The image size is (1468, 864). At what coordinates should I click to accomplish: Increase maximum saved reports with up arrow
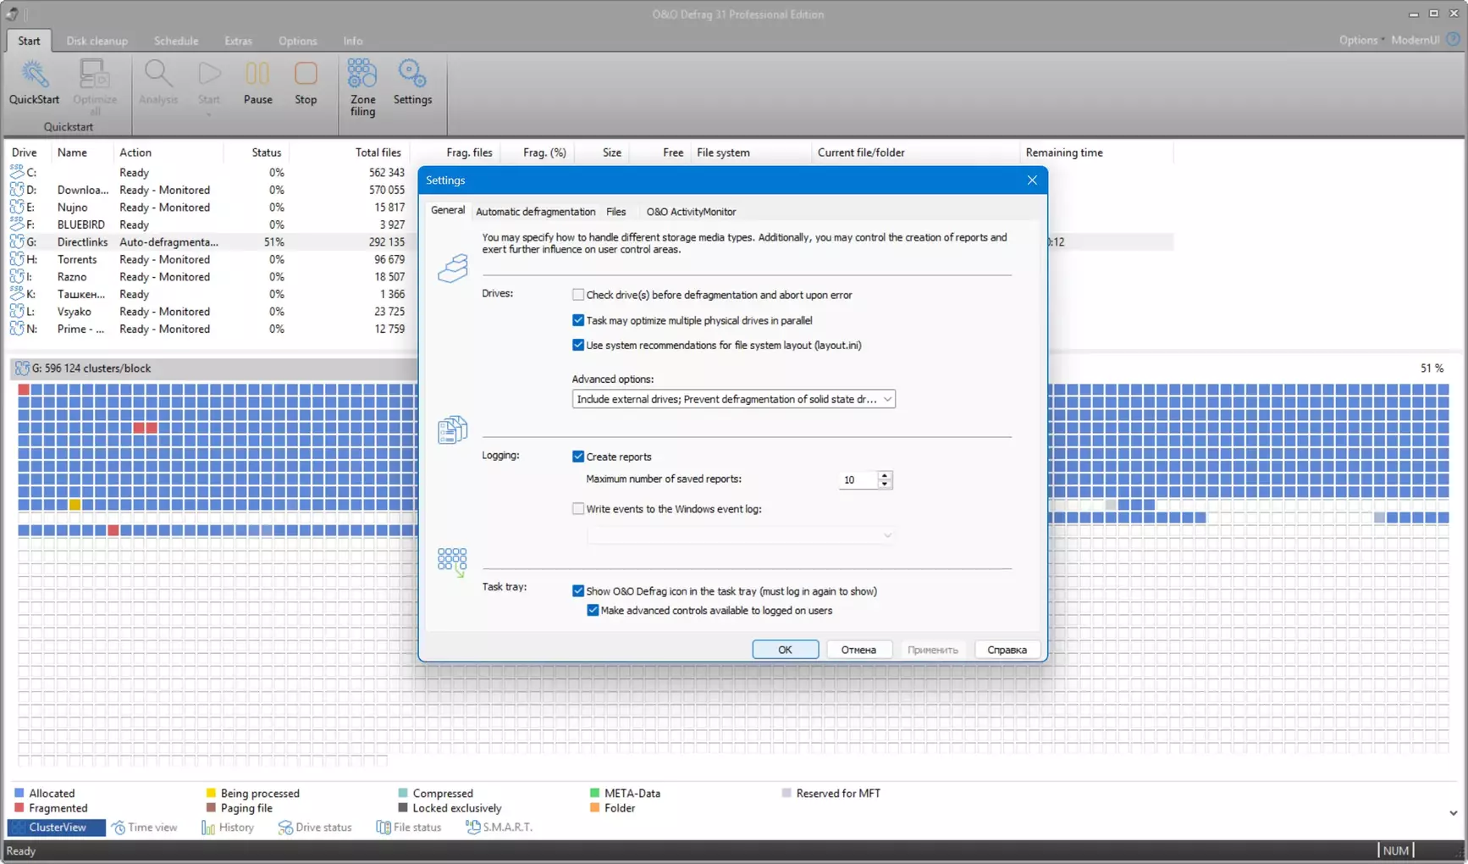coord(885,475)
